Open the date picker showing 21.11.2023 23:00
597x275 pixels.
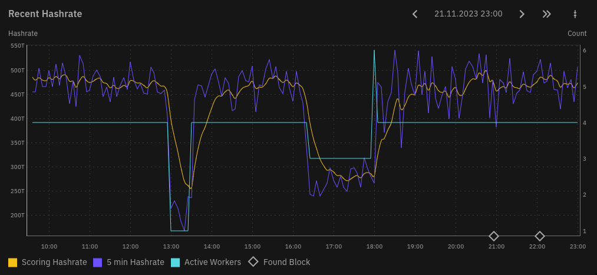click(468, 14)
